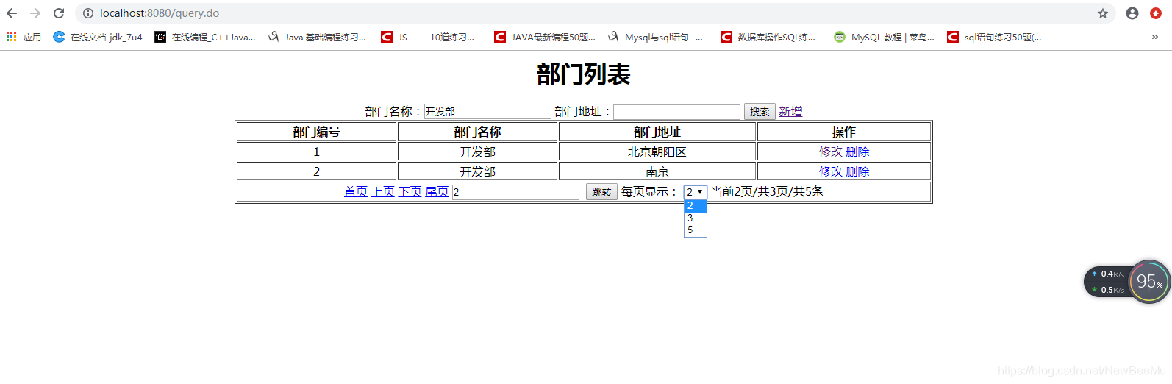Screen dimensions: 1172x384
Task: Click the 操作 column header
Action: 844,132
